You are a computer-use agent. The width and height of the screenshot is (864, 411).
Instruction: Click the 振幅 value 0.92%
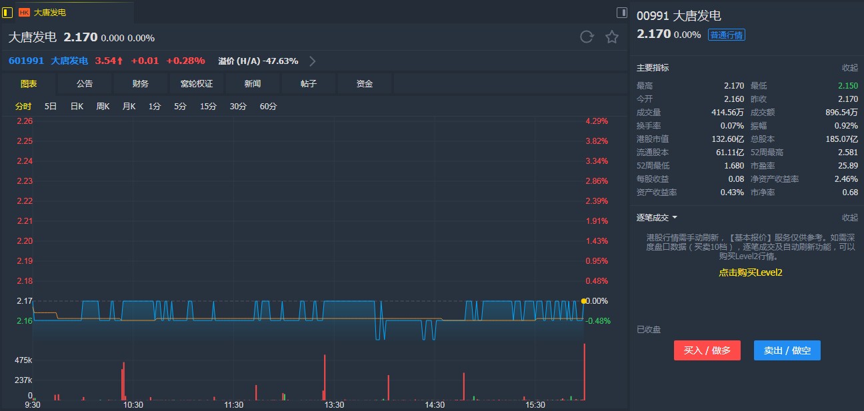tap(846, 126)
